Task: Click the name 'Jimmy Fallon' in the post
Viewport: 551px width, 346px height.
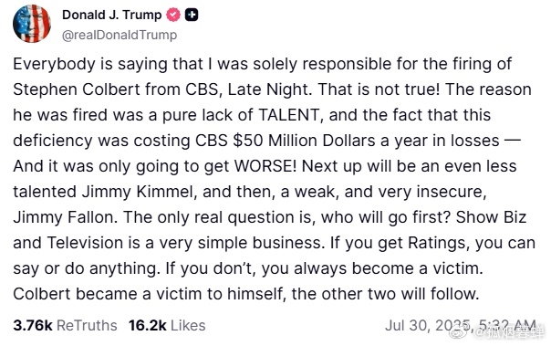Action: click(64, 217)
